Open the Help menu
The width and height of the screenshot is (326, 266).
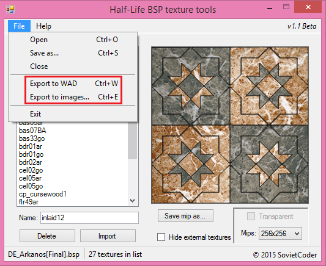pyautogui.click(x=43, y=26)
